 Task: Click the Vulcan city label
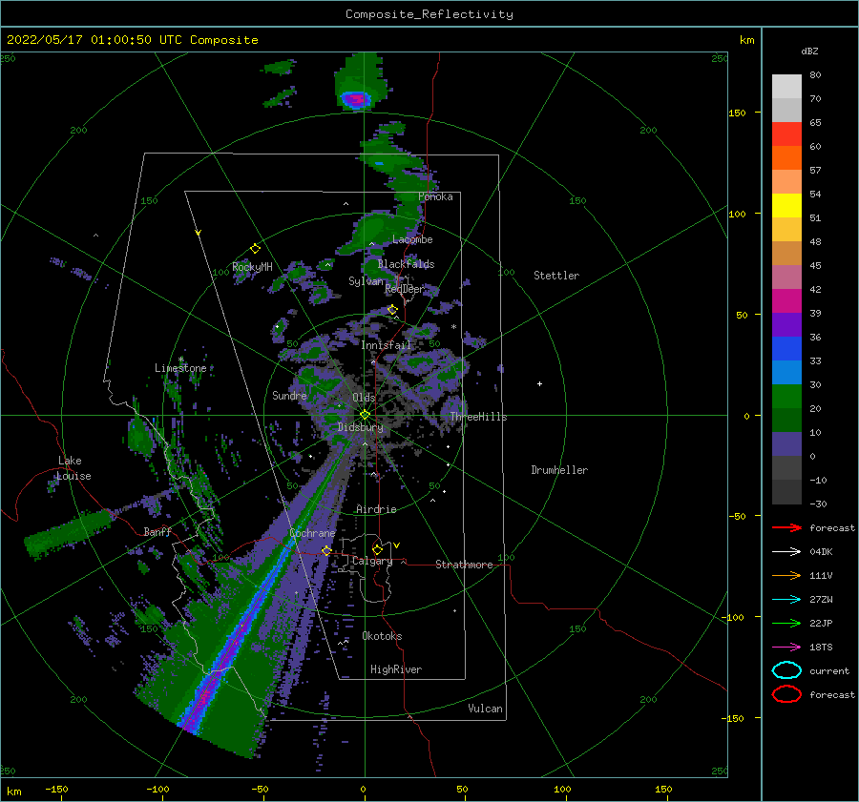pos(486,709)
